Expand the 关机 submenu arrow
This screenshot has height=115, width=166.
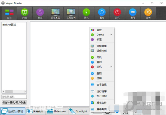pos(111,67)
